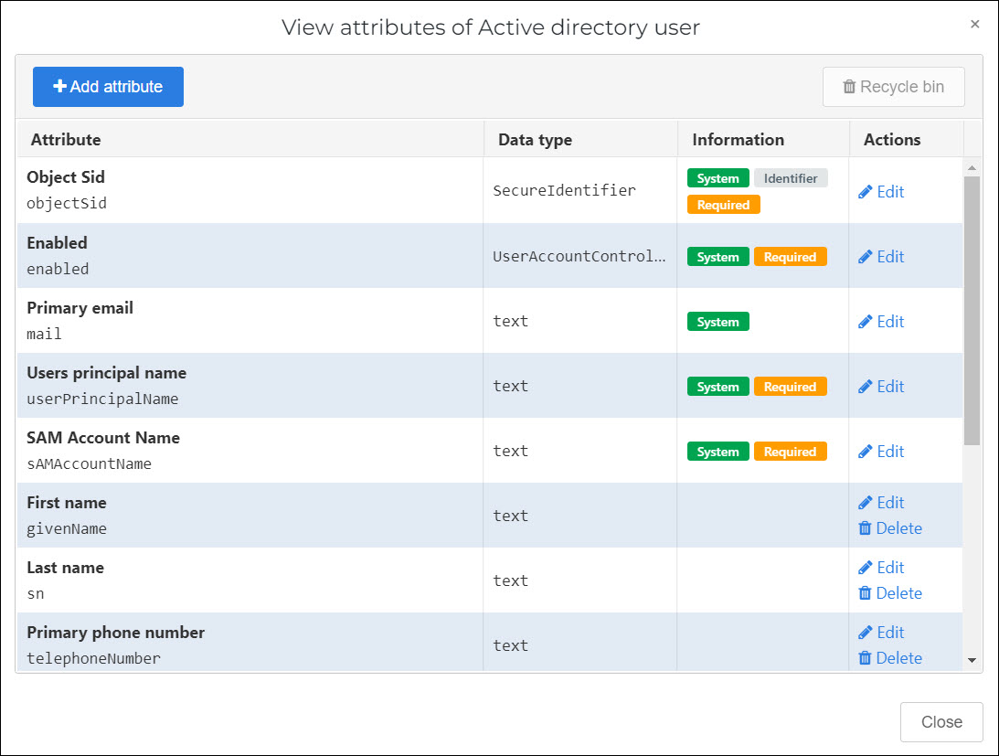Viewport: 999px width, 756px height.
Task: Dismiss the dialog using the X icon
Action: 974,24
